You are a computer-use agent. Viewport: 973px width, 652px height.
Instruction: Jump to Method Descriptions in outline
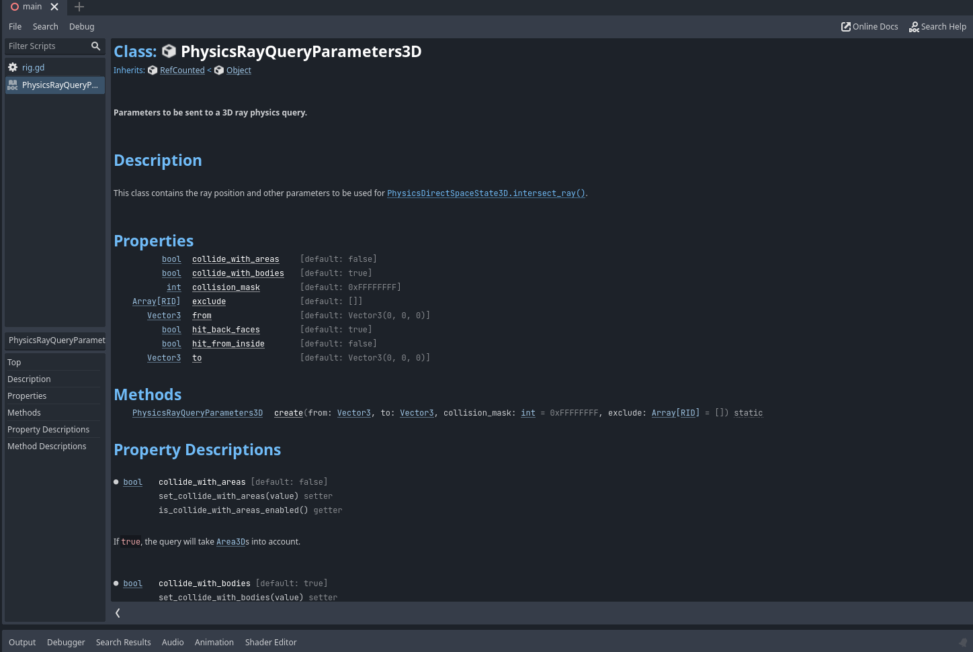click(53, 447)
